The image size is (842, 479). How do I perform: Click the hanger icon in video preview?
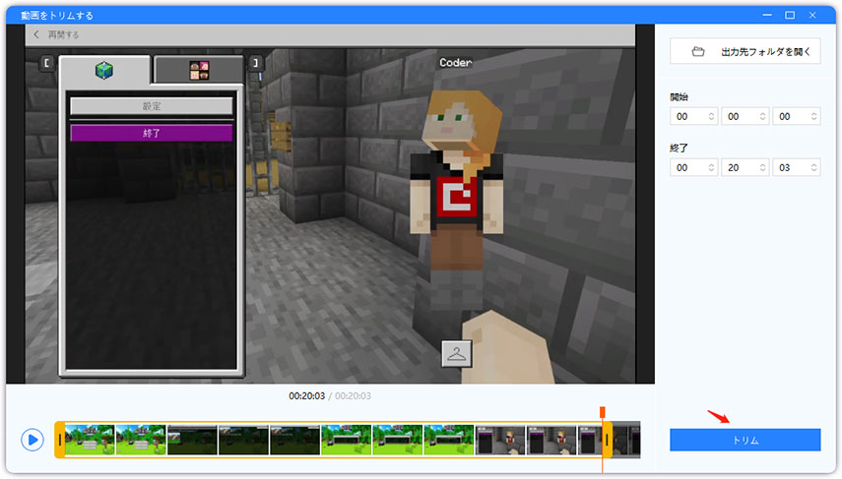tap(456, 354)
